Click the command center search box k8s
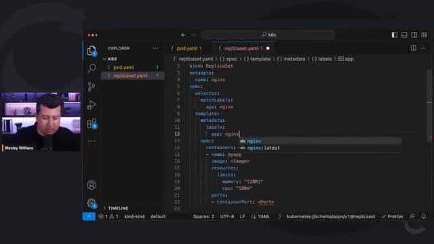Screen dimensions: 434x244 tap(268, 35)
